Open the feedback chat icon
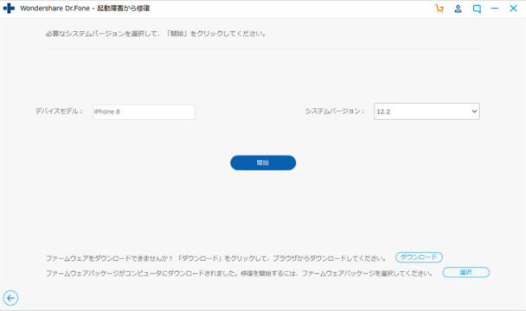The width and height of the screenshot is (526, 311). (477, 9)
